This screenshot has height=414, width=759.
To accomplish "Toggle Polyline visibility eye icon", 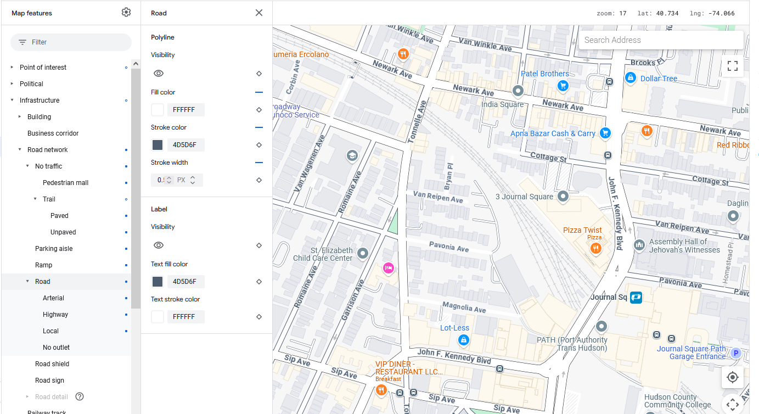I will [x=159, y=74].
